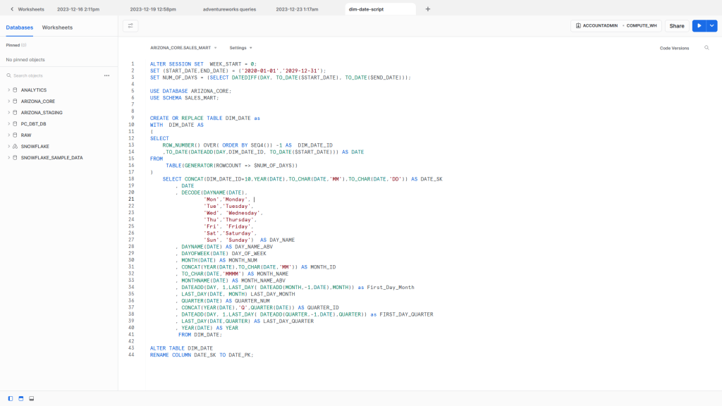Click the search magnifier icon in the editor
The image size is (722, 406).
(706, 48)
